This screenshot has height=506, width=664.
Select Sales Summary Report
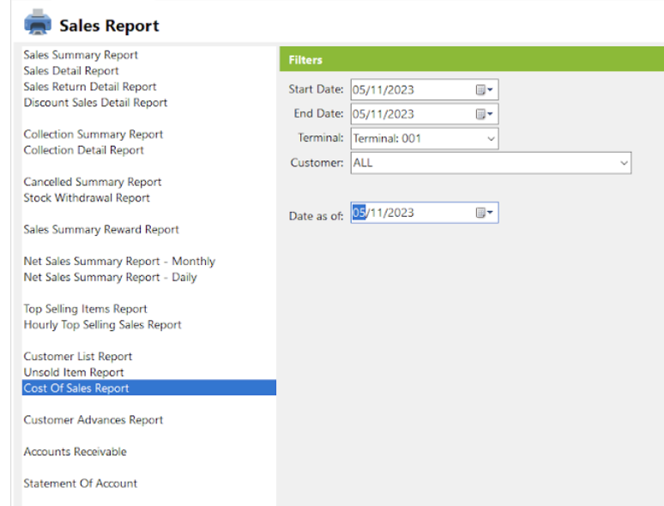81,55
